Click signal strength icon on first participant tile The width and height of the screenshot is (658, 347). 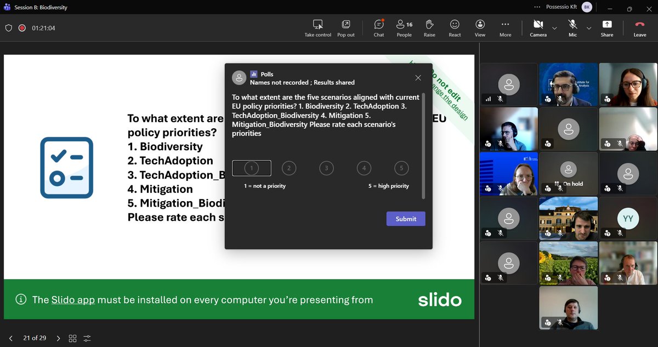pyautogui.click(x=488, y=99)
